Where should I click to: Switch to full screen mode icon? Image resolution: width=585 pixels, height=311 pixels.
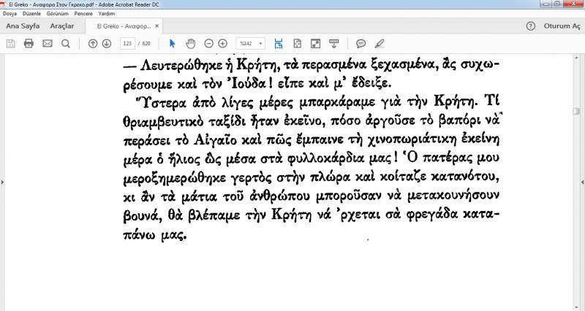[x=316, y=44]
